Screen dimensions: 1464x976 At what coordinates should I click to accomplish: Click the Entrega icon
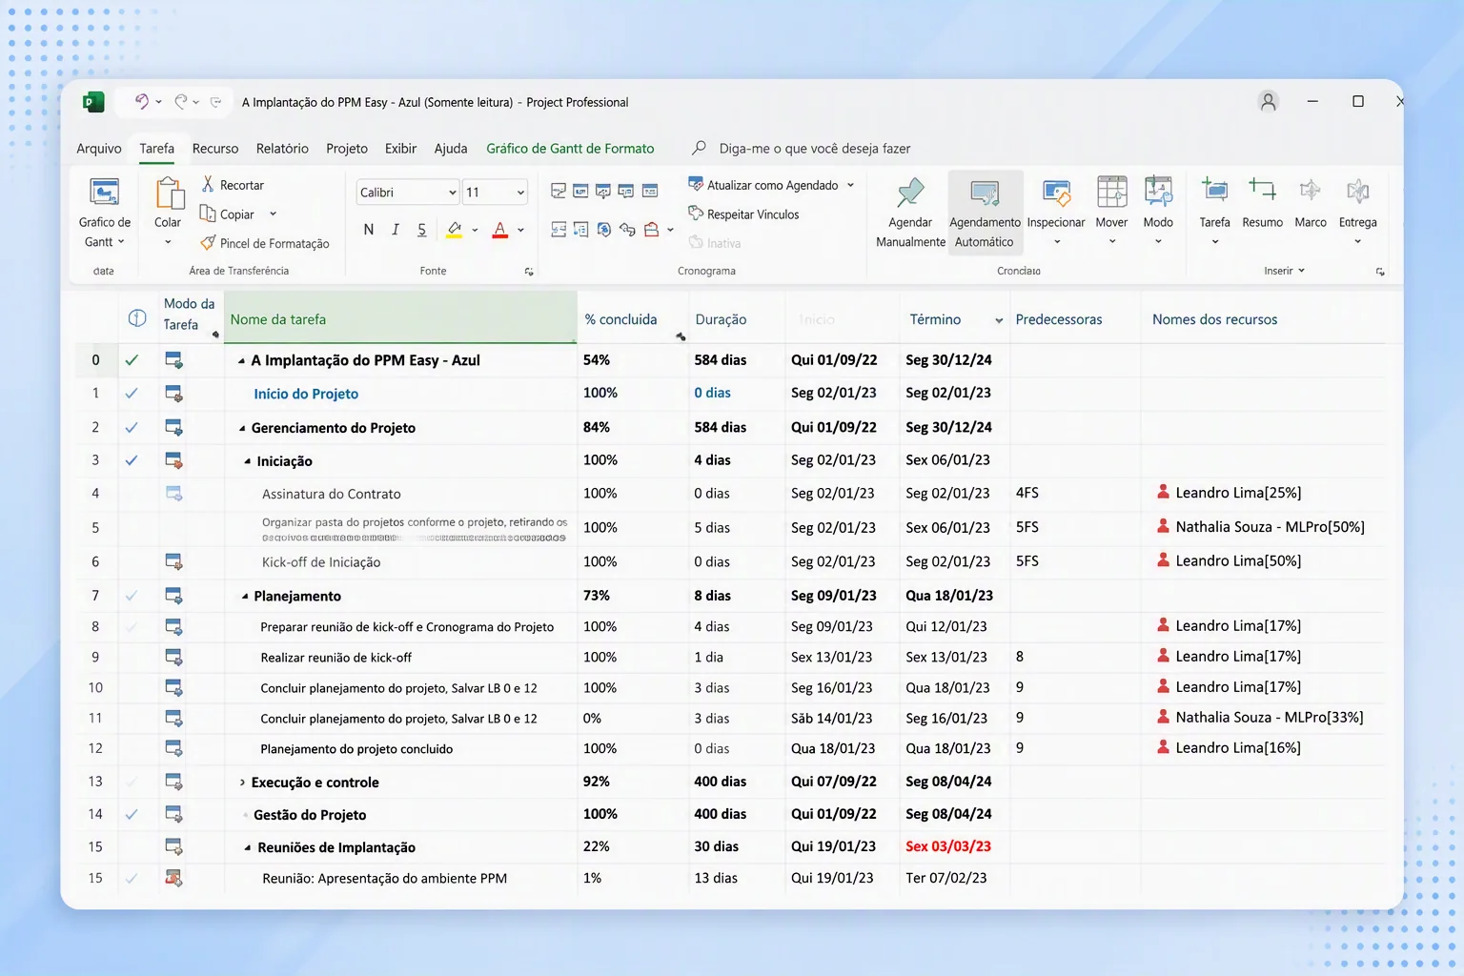click(x=1358, y=191)
